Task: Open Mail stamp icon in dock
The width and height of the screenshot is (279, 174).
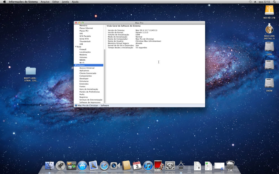Action: coord(93,165)
